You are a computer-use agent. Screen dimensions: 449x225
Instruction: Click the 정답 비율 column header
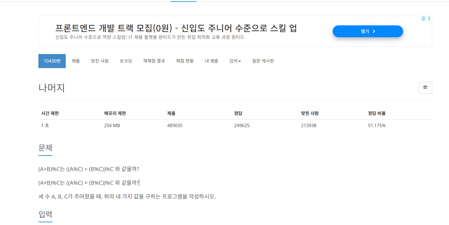(377, 113)
